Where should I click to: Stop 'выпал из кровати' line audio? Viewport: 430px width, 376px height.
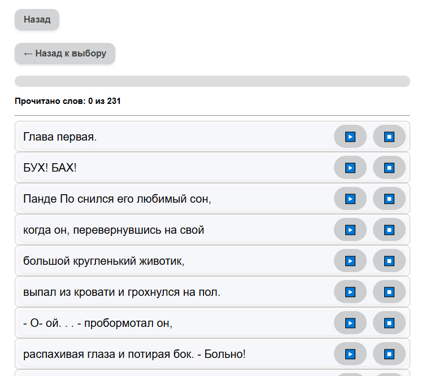[389, 292]
